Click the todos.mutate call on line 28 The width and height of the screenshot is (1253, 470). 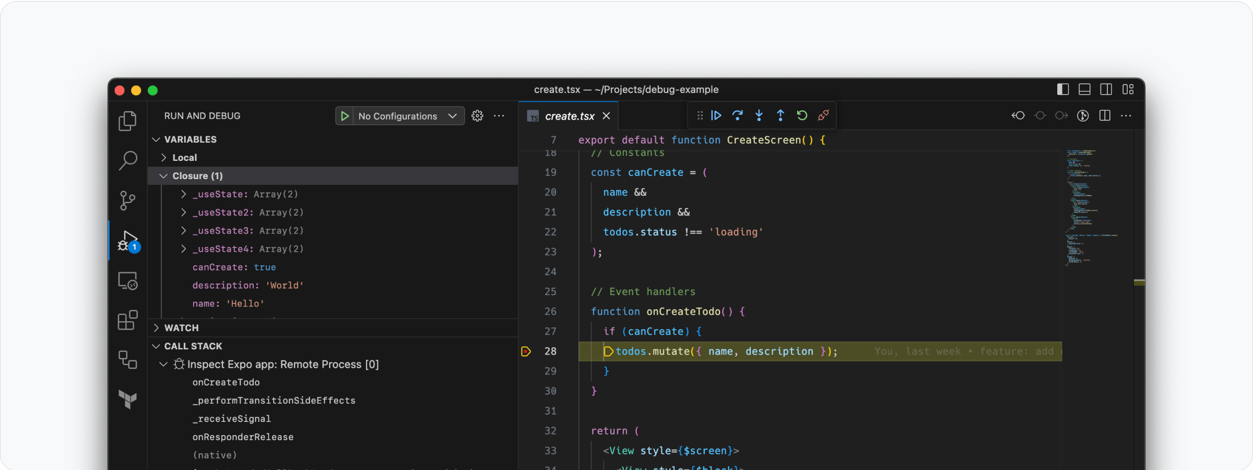(x=726, y=351)
